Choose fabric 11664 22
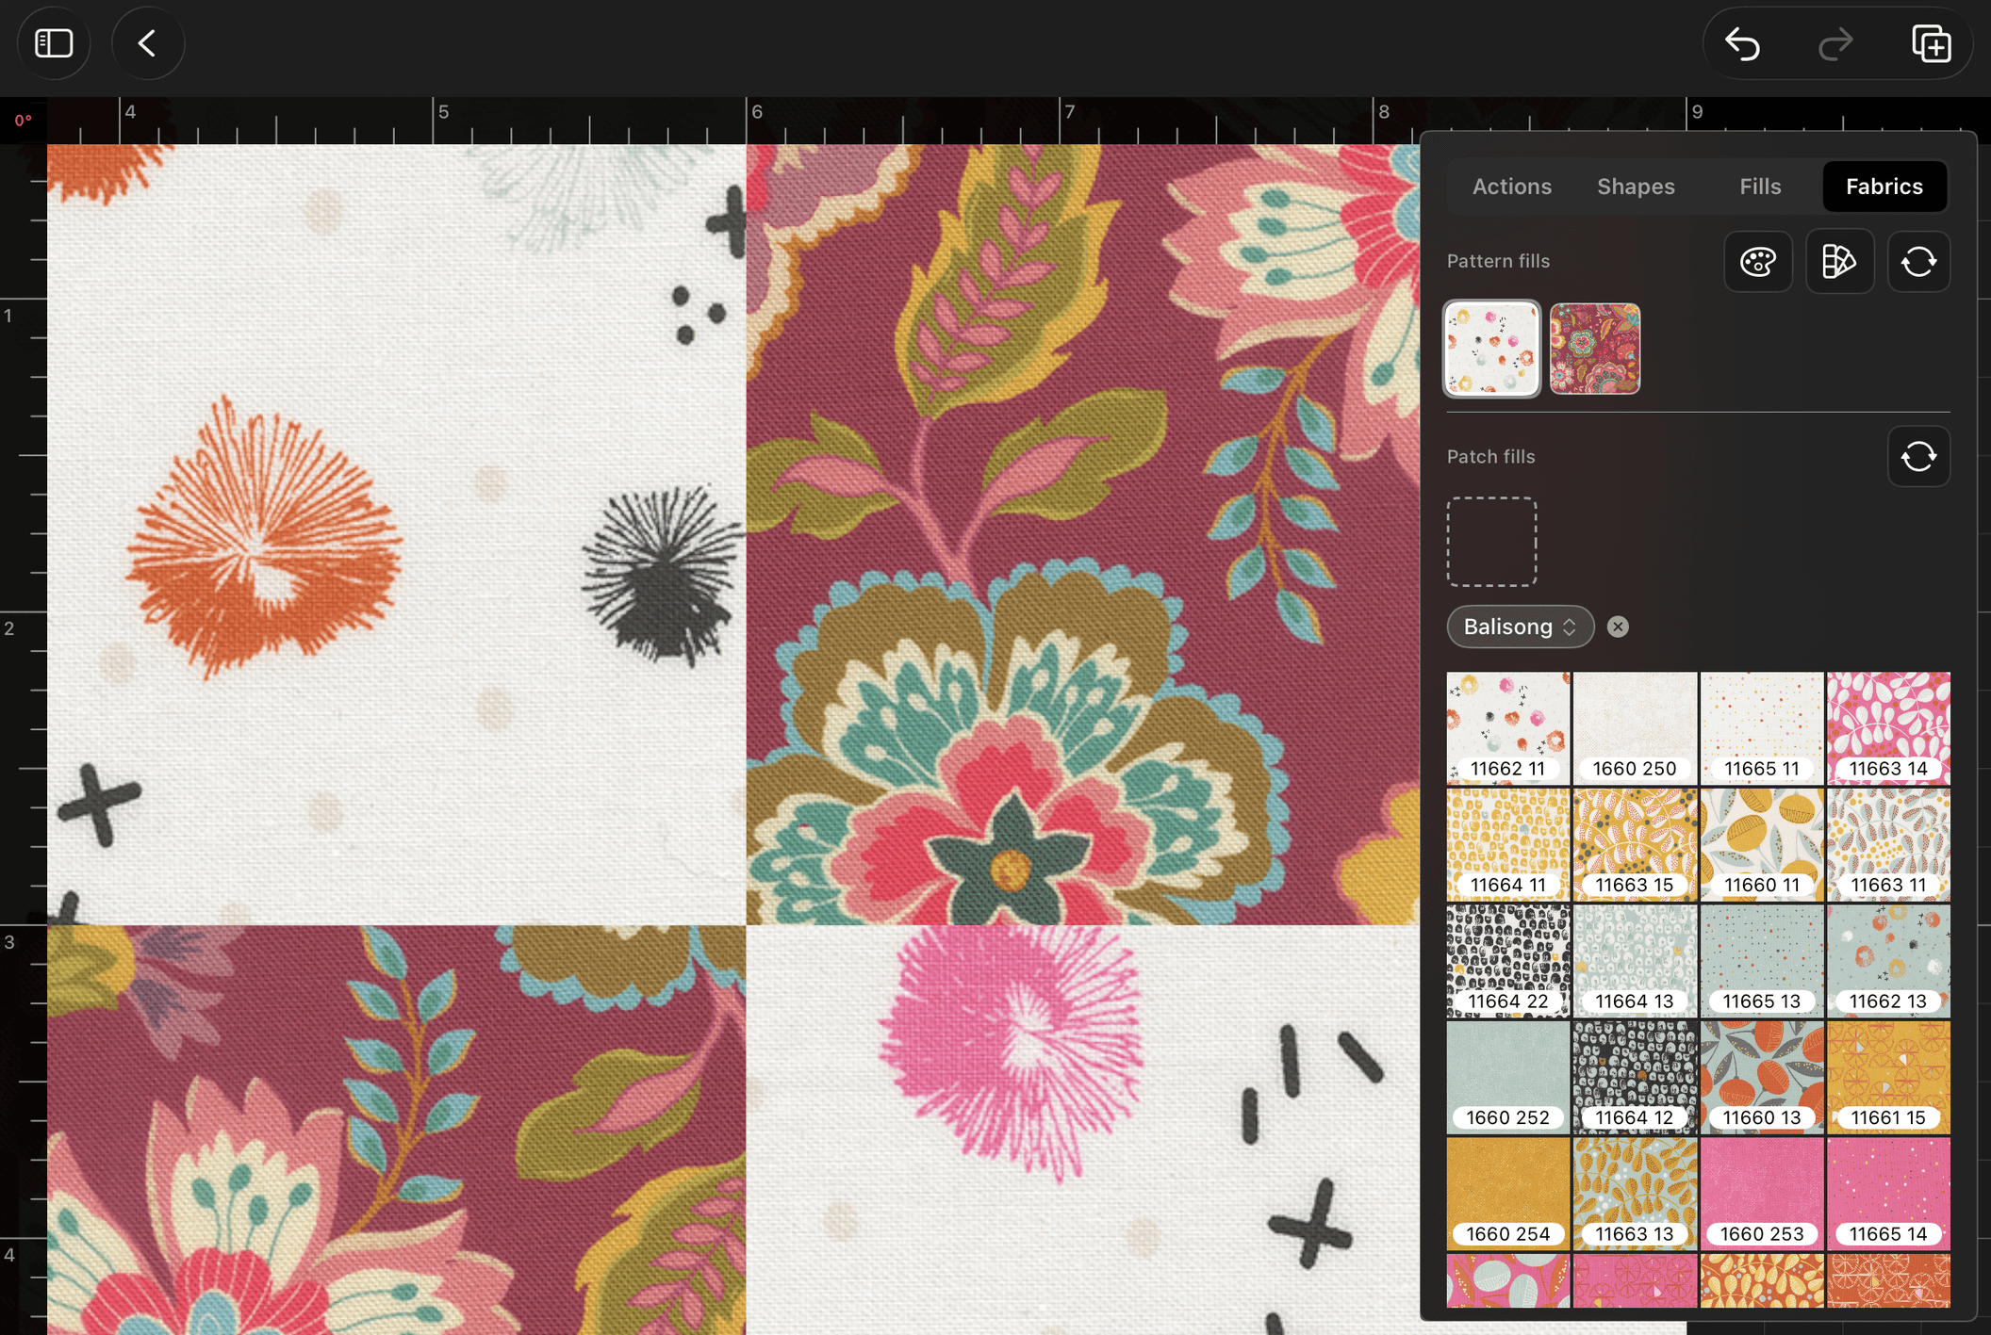This screenshot has height=1335, width=1991. (1508, 961)
